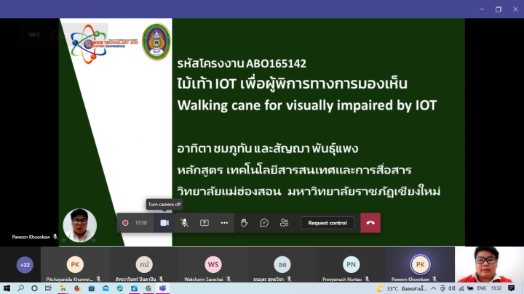Viewport: 524px width, 294px height.
Task: Open the volume speaker control
Action: [452, 288]
